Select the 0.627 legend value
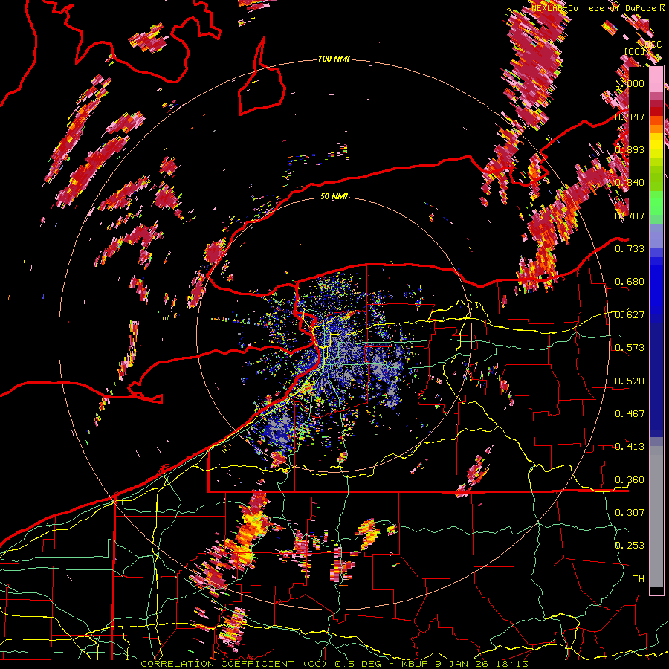The image size is (669, 669). pos(630,315)
